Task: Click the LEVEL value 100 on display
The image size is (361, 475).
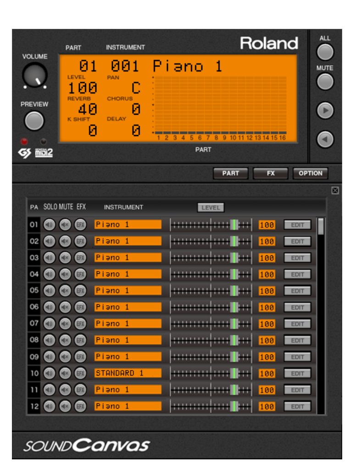Action: click(83, 88)
